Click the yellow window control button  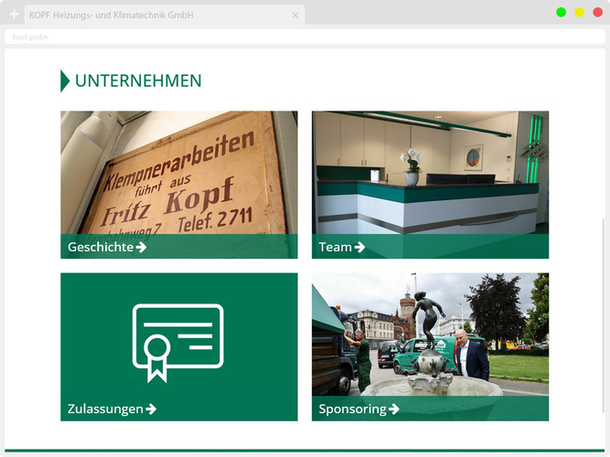click(579, 12)
